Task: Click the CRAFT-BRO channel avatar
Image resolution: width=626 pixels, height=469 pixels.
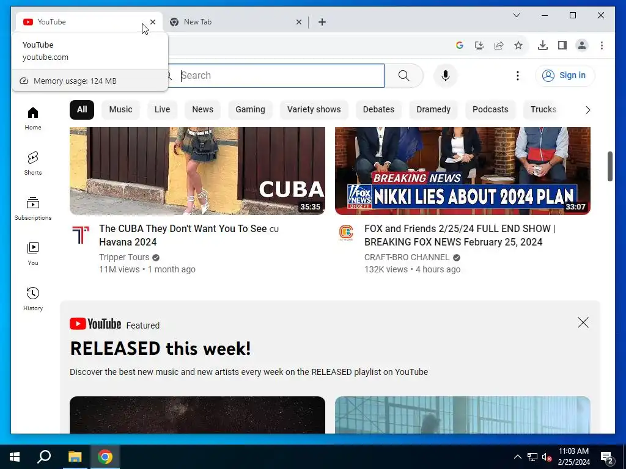Action: 346,233
